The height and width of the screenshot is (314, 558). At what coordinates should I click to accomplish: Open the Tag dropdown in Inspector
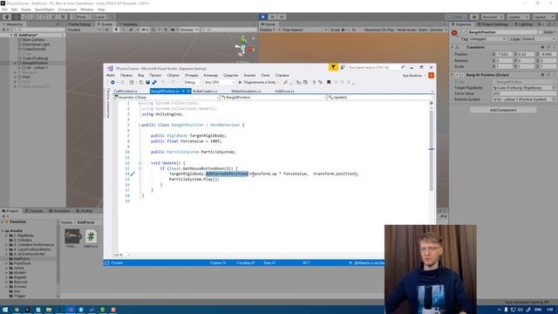click(487, 38)
